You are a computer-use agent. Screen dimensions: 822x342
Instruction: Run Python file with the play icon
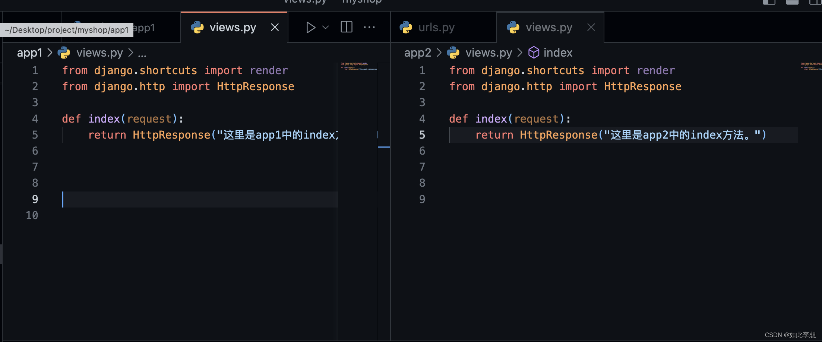[310, 27]
